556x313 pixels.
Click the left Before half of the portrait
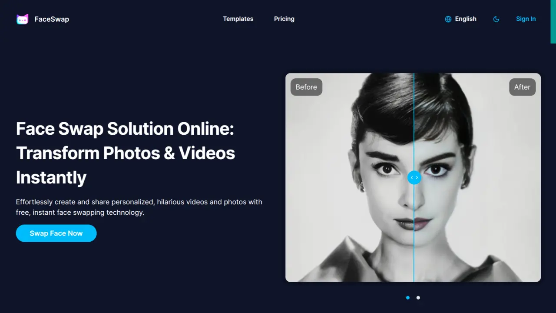pyautogui.click(x=347, y=196)
